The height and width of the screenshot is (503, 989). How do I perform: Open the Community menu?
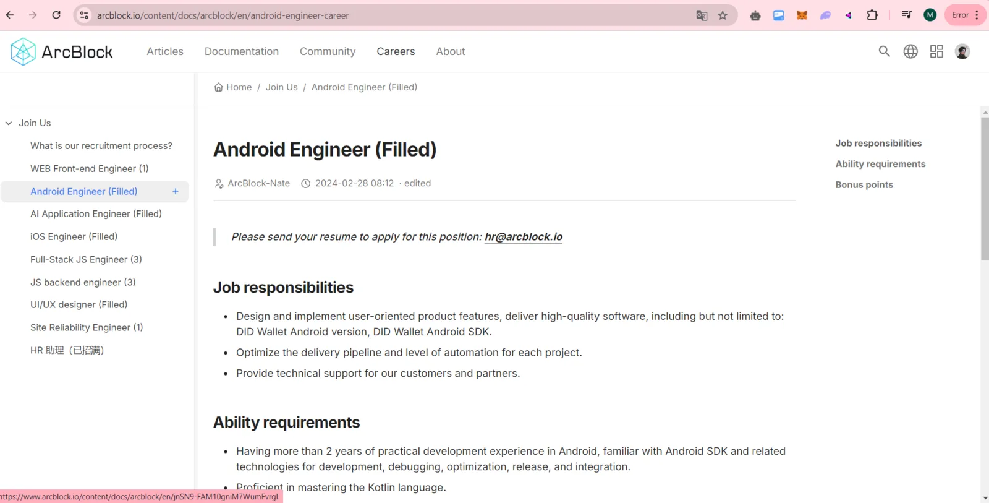point(328,51)
